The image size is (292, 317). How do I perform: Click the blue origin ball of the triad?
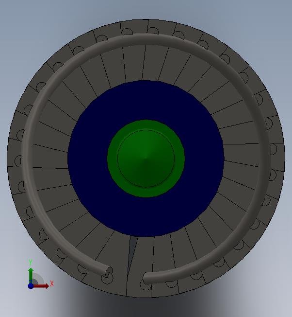[31, 286]
